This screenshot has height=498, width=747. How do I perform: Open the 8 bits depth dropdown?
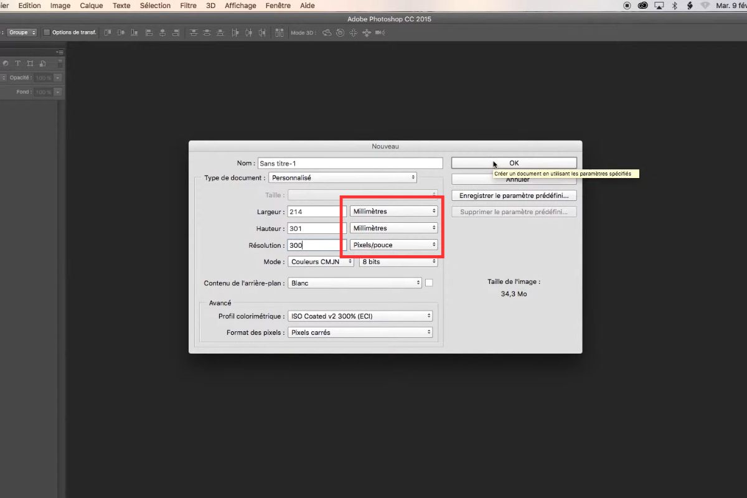click(x=398, y=262)
